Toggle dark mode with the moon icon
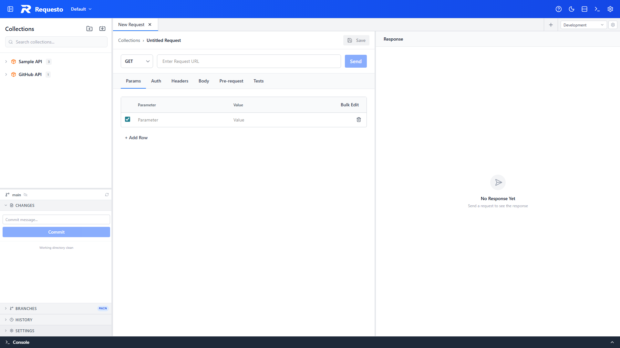Screen dimensions: 620x348 (x=572, y=9)
